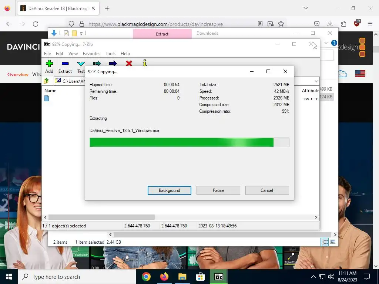Open the 7-Zip Edit menu

pyautogui.click(x=60, y=54)
